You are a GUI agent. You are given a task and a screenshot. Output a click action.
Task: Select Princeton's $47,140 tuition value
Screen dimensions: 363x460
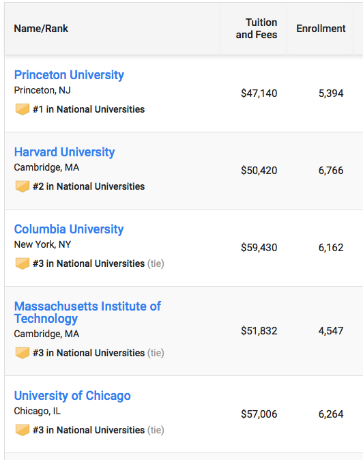(x=259, y=94)
